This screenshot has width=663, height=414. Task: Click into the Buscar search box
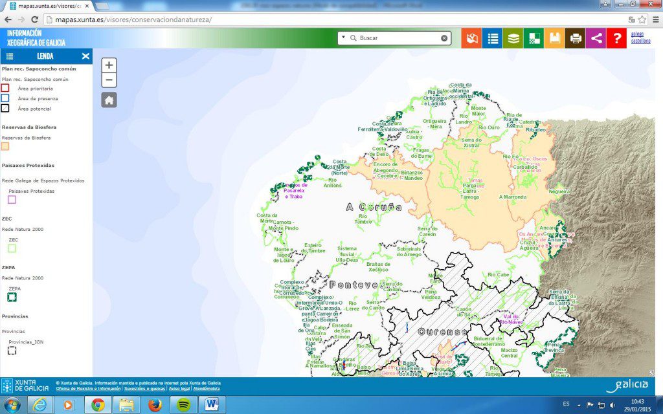396,38
